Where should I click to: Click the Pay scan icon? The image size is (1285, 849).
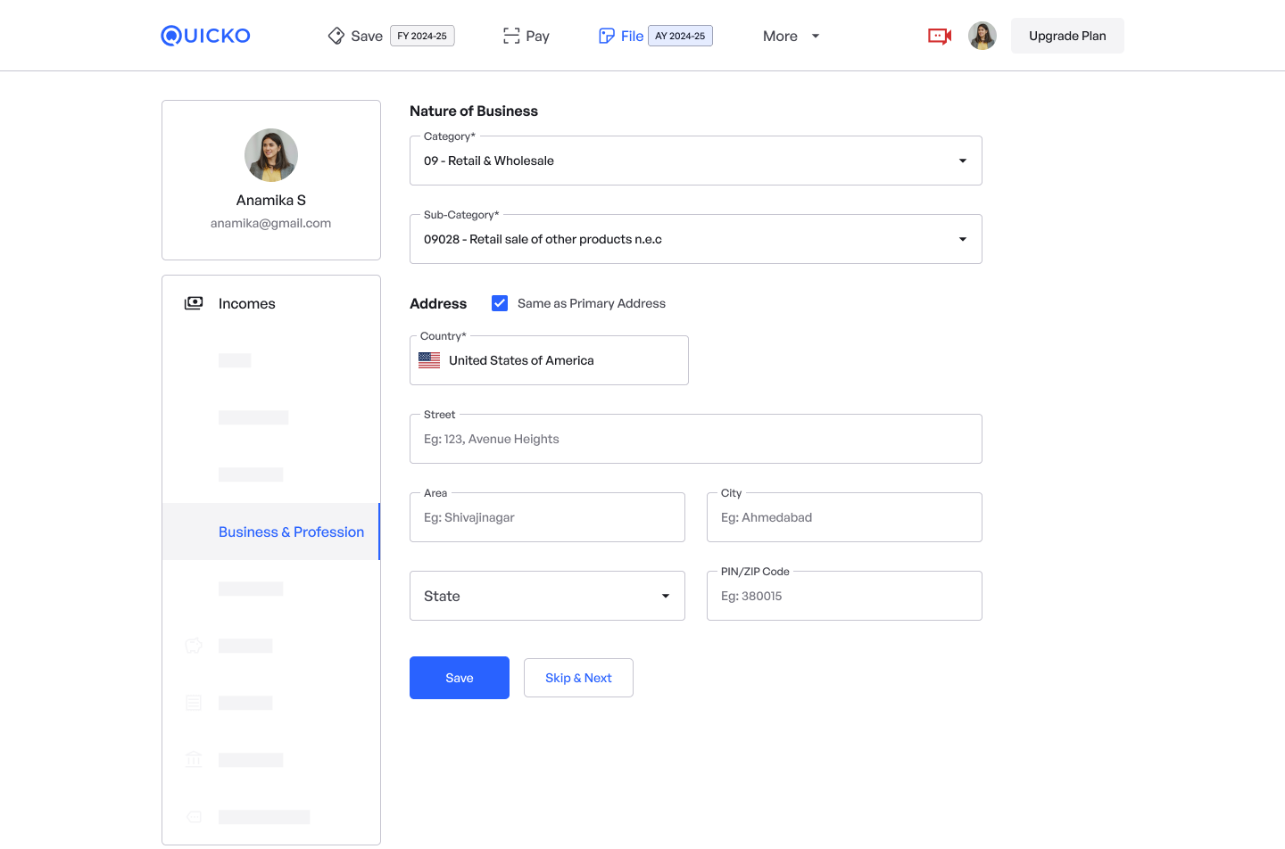pyautogui.click(x=511, y=36)
